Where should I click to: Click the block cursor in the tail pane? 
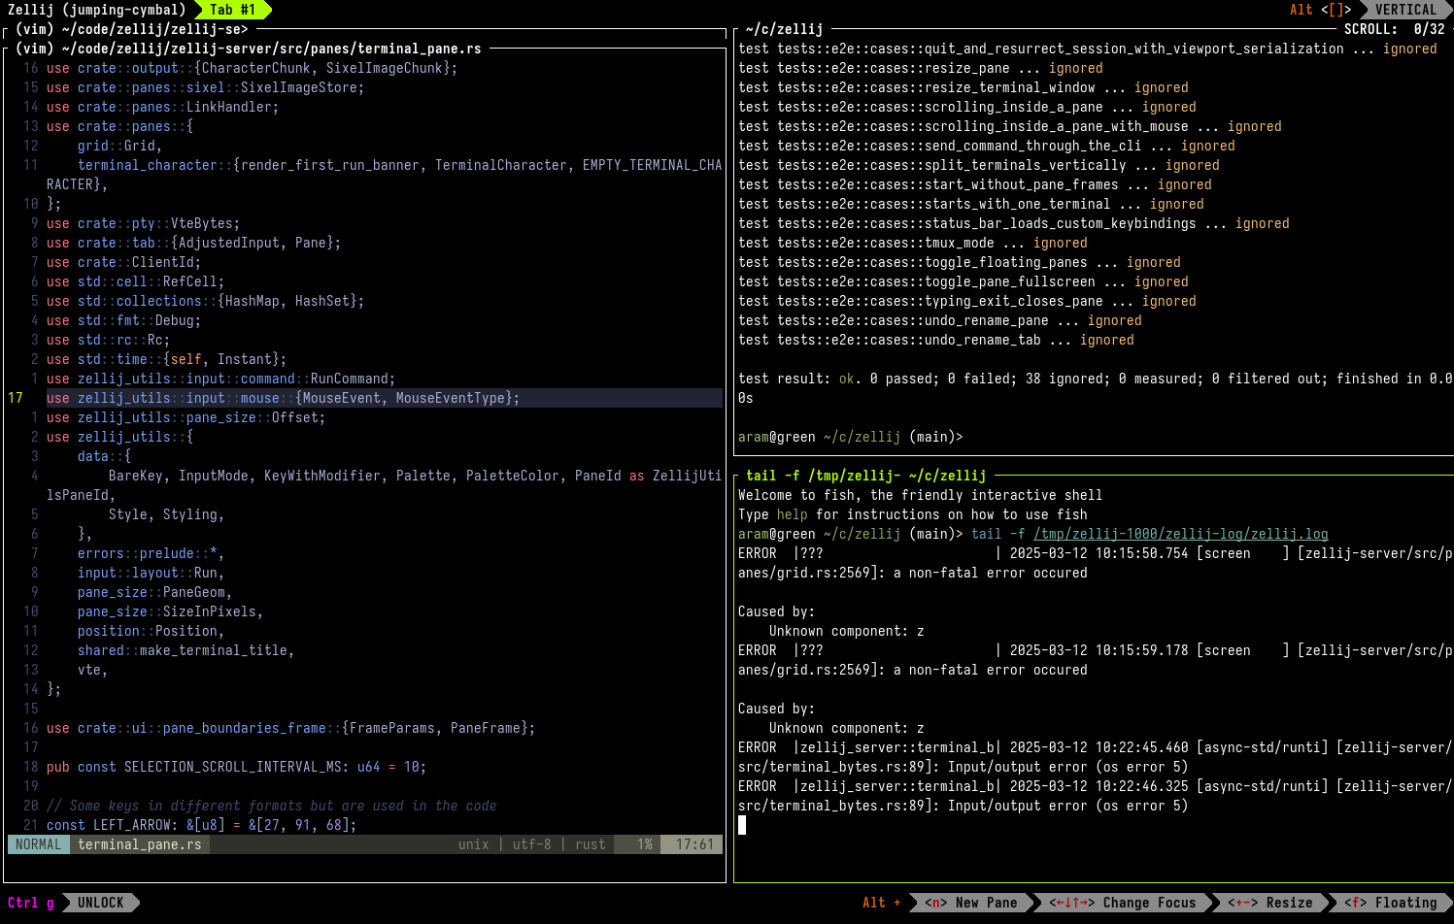742,825
